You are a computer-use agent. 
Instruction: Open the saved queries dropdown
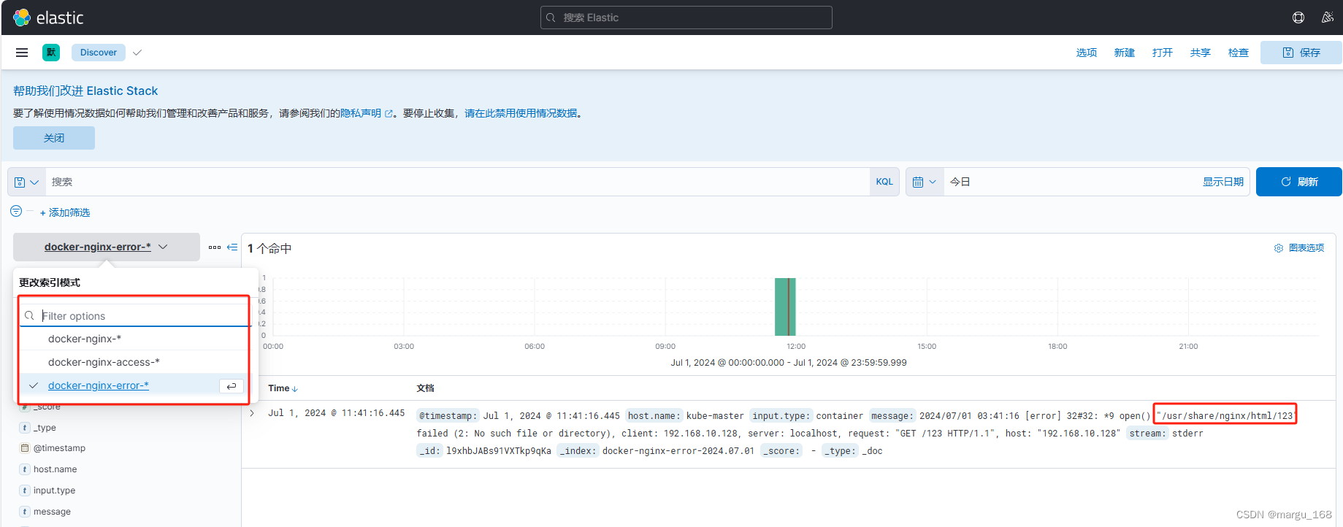27,182
